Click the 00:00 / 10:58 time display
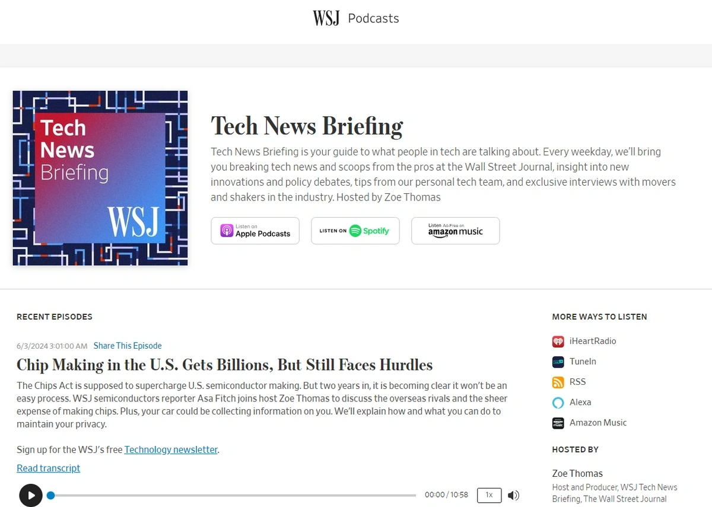 click(446, 495)
